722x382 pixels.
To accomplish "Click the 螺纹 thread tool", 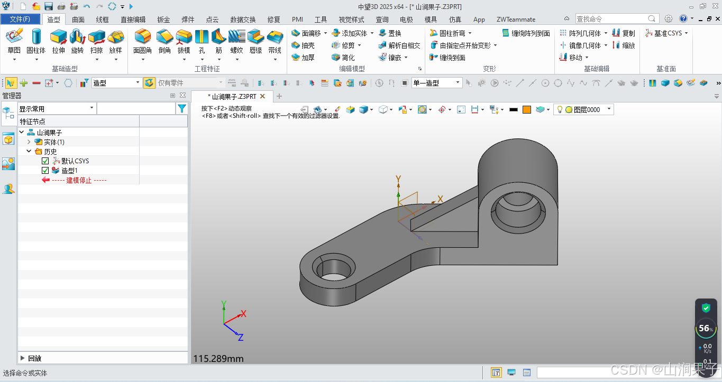I will click(x=237, y=41).
